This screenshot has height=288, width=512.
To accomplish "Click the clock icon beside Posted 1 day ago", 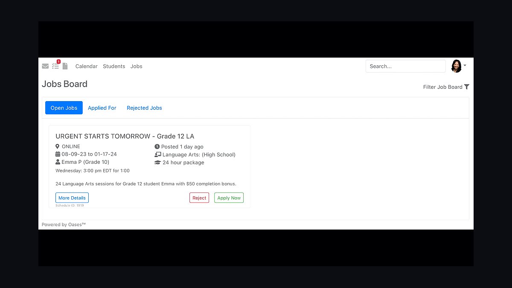I will tap(157, 146).
